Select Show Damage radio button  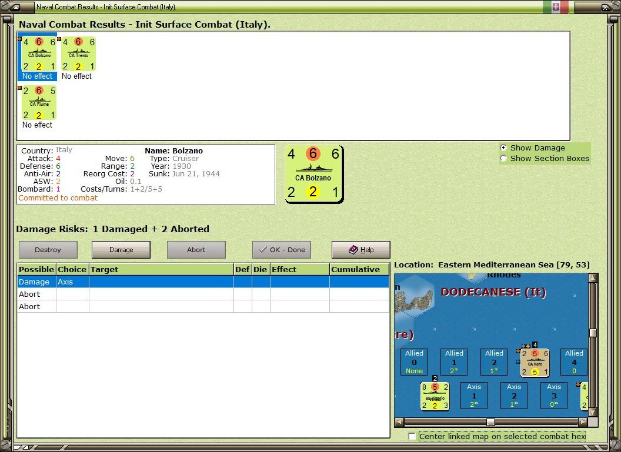(x=503, y=148)
